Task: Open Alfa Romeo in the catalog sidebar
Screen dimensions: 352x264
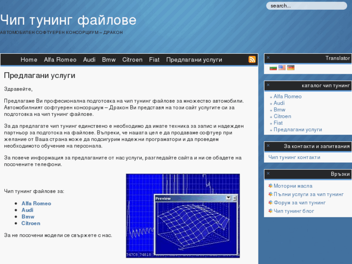Action: [287, 96]
